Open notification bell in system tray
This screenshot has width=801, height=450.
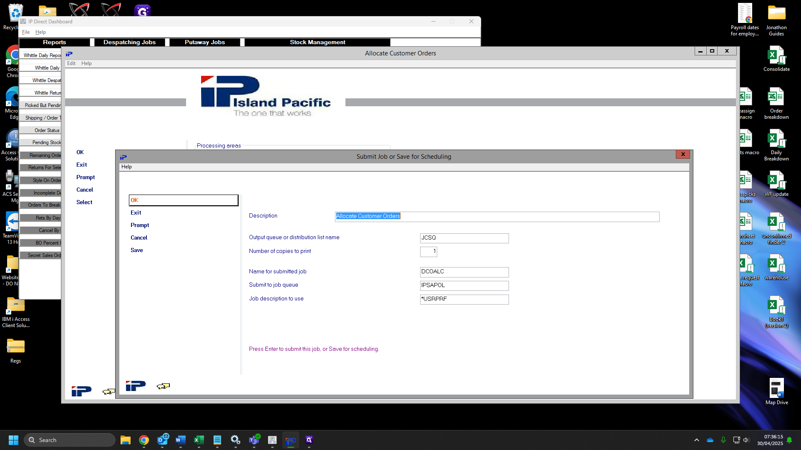point(789,440)
